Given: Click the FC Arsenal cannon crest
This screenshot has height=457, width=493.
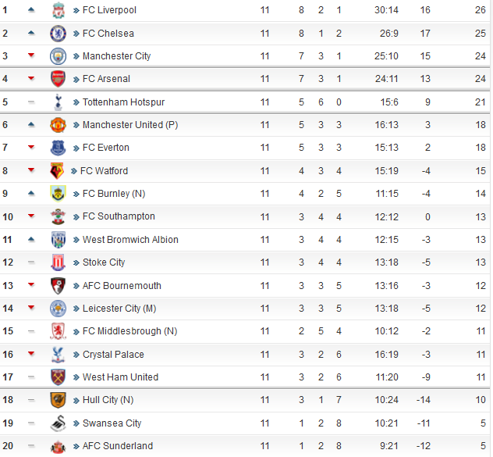Looking at the screenshot, I should pos(59,79).
